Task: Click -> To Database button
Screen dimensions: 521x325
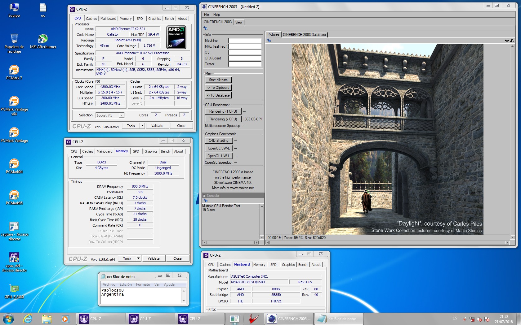Action: point(218,95)
